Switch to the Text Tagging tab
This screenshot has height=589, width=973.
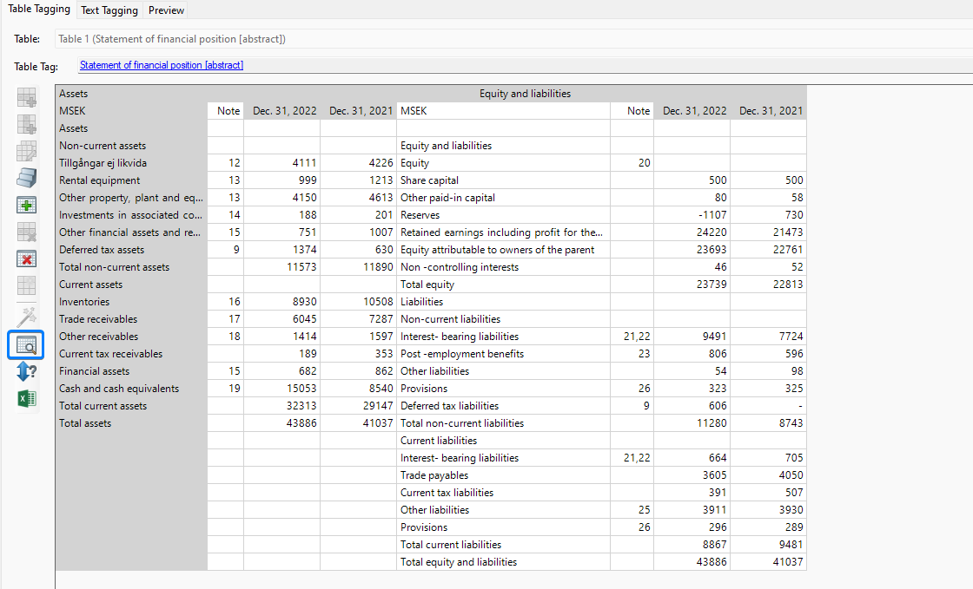click(x=109, y=10)
